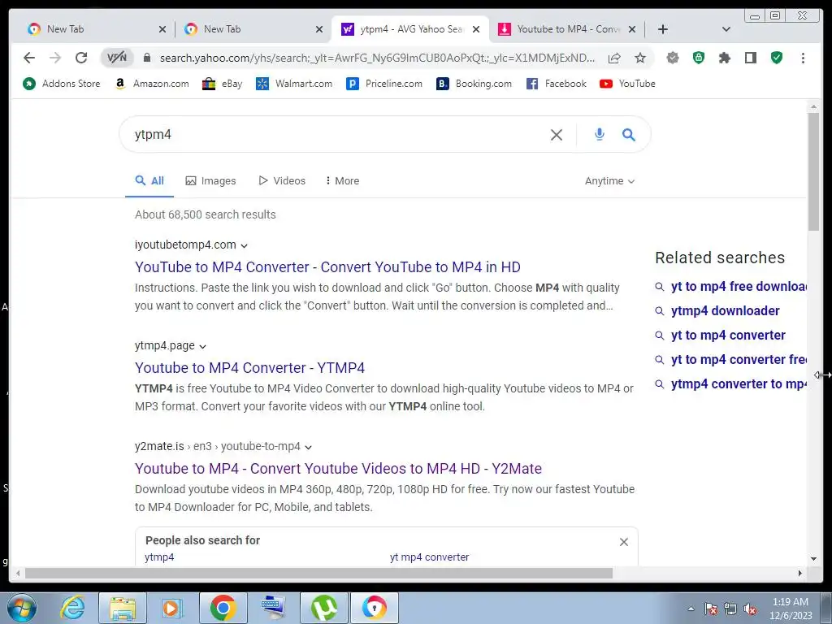Switch to Youtube to MP4 Converter tab
Screen dimensions: 832x624
565,29
